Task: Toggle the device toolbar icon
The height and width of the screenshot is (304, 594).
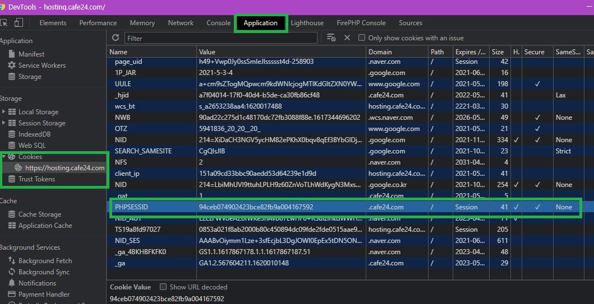Action: coord(19,23)
